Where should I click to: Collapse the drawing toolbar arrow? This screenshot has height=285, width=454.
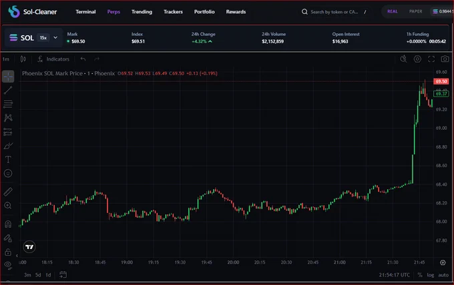pos(17,256)
